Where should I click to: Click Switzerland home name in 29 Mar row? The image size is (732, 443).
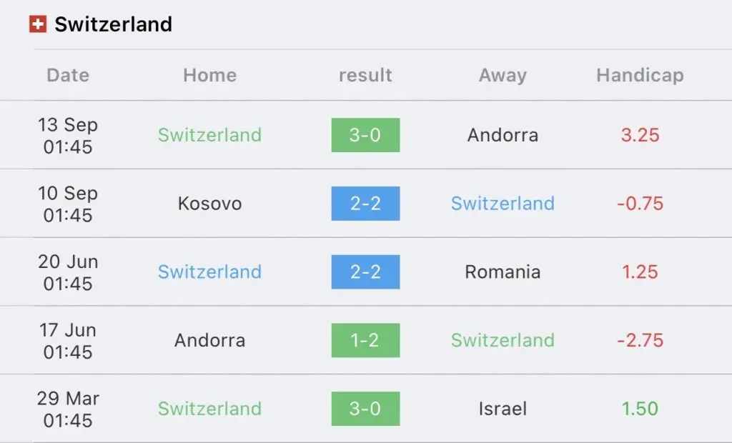coord(209,409)
